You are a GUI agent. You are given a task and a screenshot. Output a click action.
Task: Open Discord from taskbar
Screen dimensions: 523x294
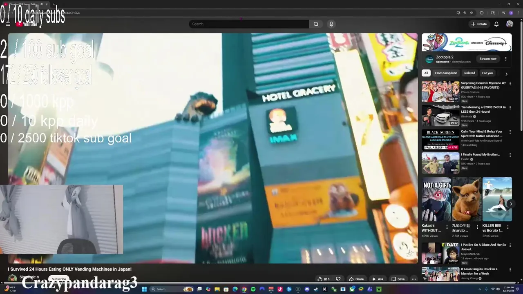point(307,289)
